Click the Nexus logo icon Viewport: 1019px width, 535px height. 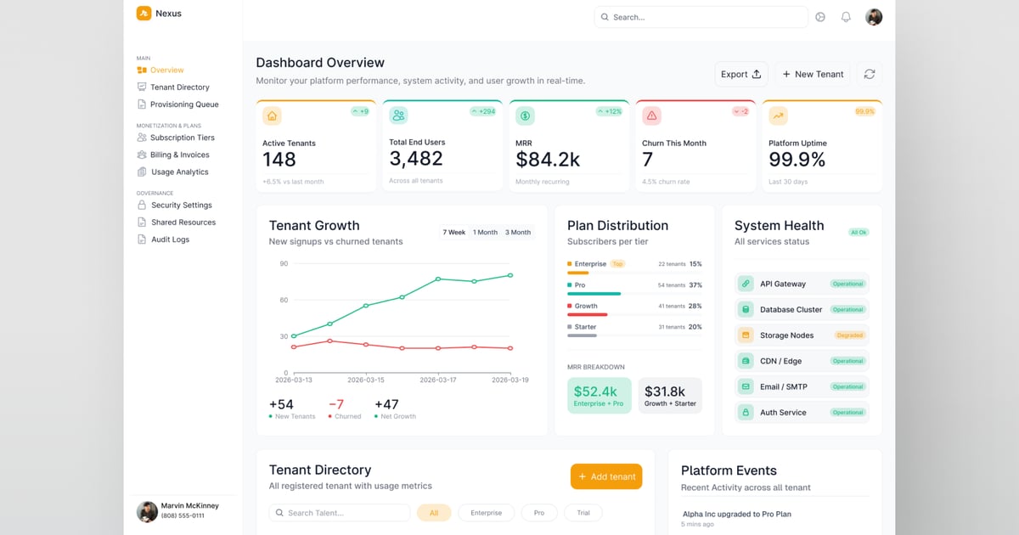143,13
